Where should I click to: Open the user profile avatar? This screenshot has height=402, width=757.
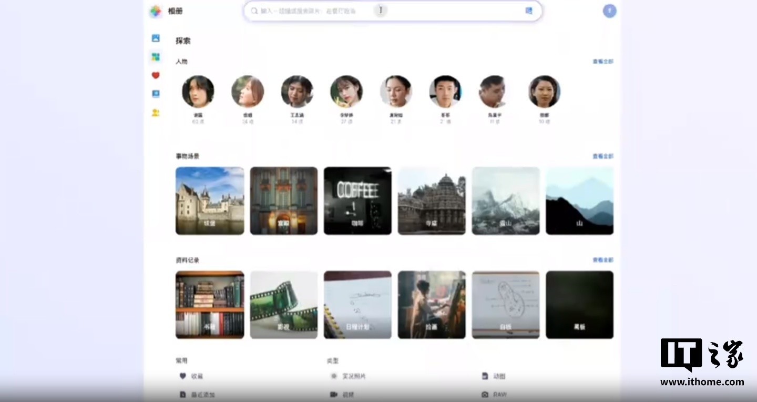click(609, 11)
